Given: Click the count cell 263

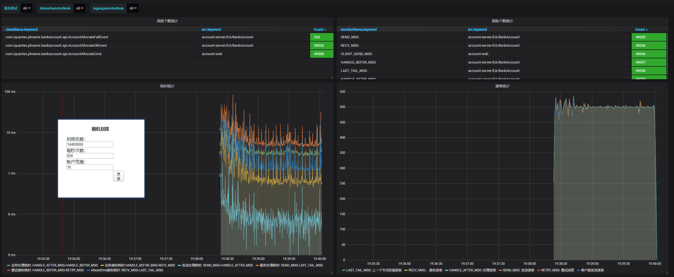Looking at the screenshot, I should 322,37.
